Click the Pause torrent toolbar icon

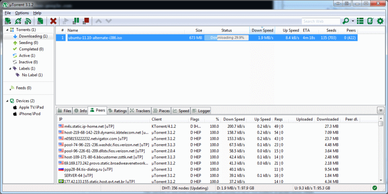pos(76,21)
